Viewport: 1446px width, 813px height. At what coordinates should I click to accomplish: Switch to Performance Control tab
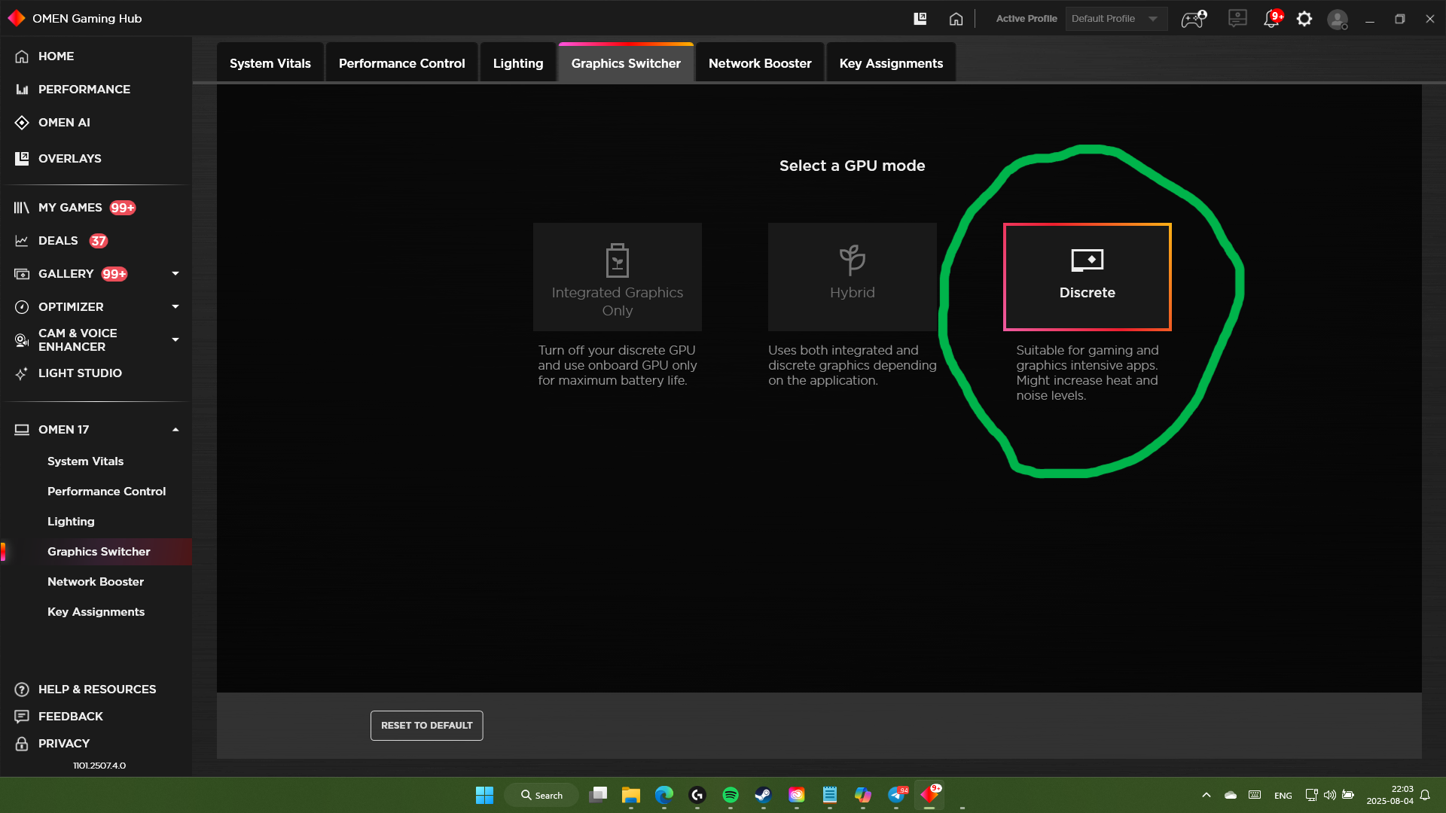[402, 63]
